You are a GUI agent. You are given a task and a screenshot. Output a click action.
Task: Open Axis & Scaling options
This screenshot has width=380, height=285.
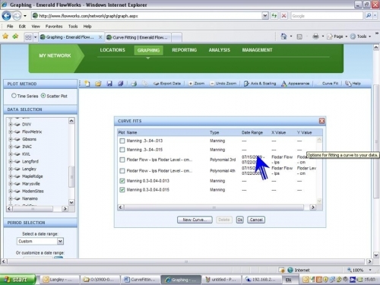(x=260, y=84)
